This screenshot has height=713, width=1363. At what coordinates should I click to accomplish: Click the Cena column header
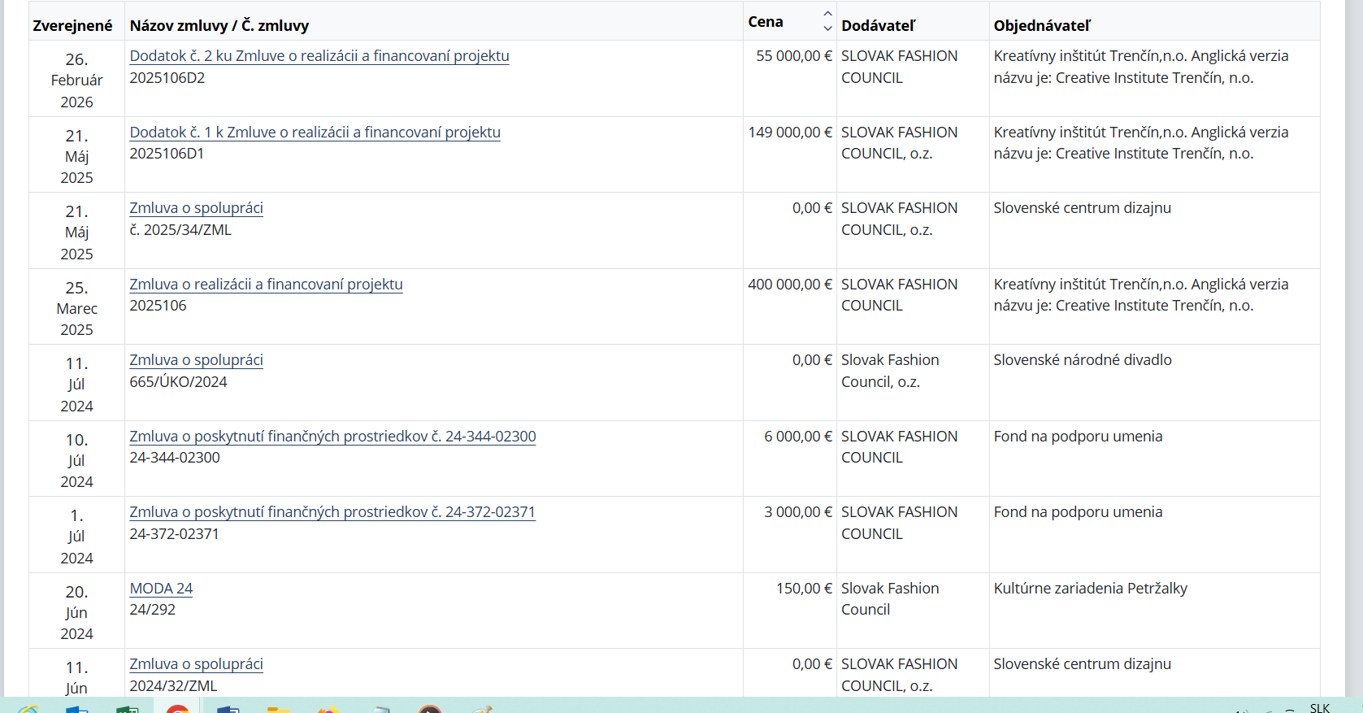click(766, 22)
